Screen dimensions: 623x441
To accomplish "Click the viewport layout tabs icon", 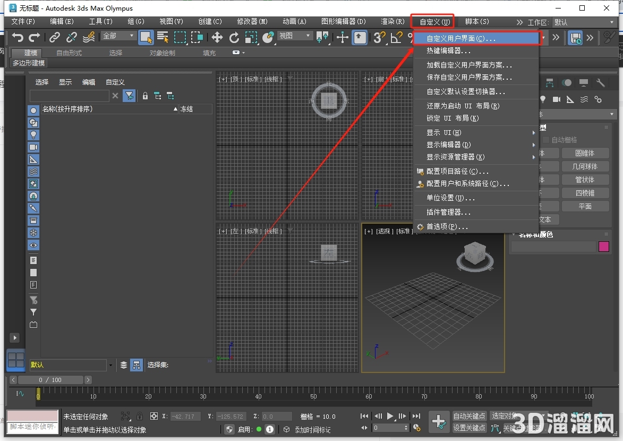I will (x=16, y=360).
